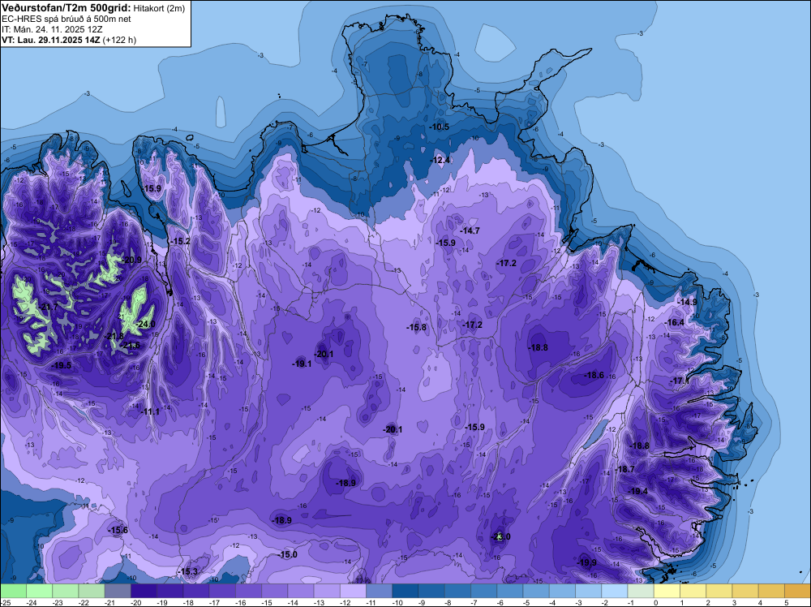Click the -24.0 temperature minimum label
Viewport: 811px width, 607px height.
coord(145,324)
